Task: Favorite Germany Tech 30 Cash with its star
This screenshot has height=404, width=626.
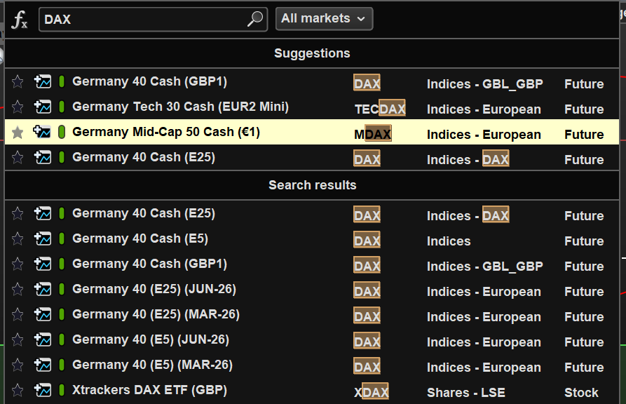Action: tap(18, 107)
